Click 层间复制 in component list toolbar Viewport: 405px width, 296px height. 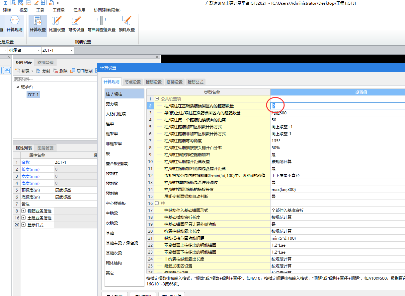pos(82,71)
